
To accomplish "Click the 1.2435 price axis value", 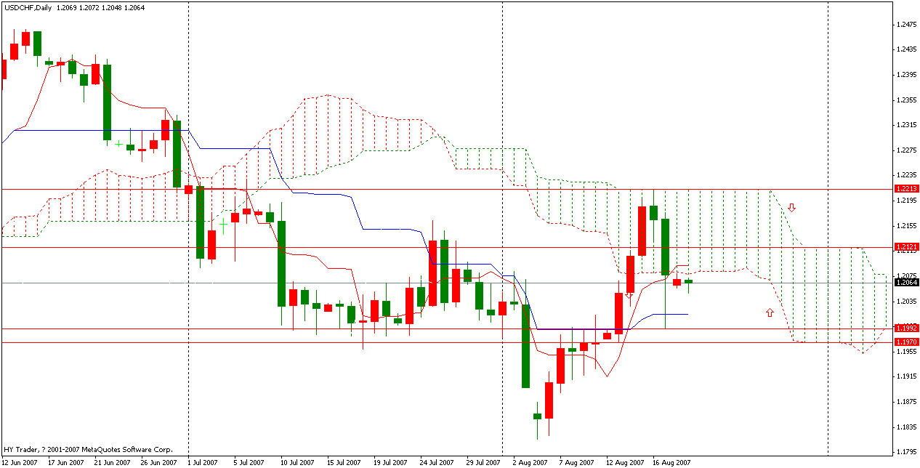I will tap(907, 49).
